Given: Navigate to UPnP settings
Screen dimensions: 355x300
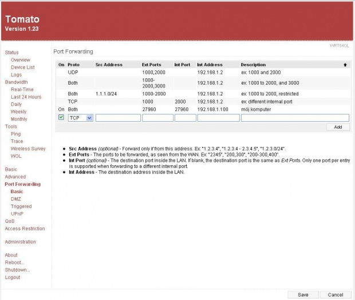Looking at the screenshot, I should click(17, 214).
